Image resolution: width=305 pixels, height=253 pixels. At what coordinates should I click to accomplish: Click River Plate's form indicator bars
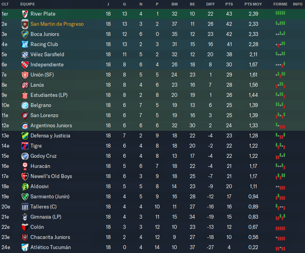(280, 14)
